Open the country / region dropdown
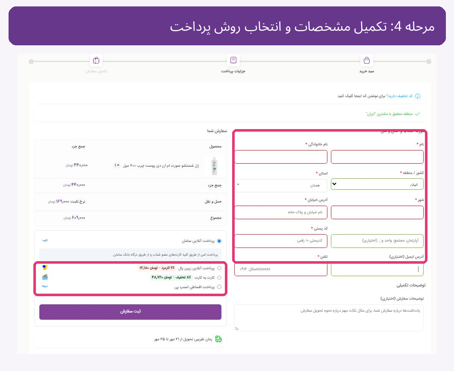 [377, 184]
